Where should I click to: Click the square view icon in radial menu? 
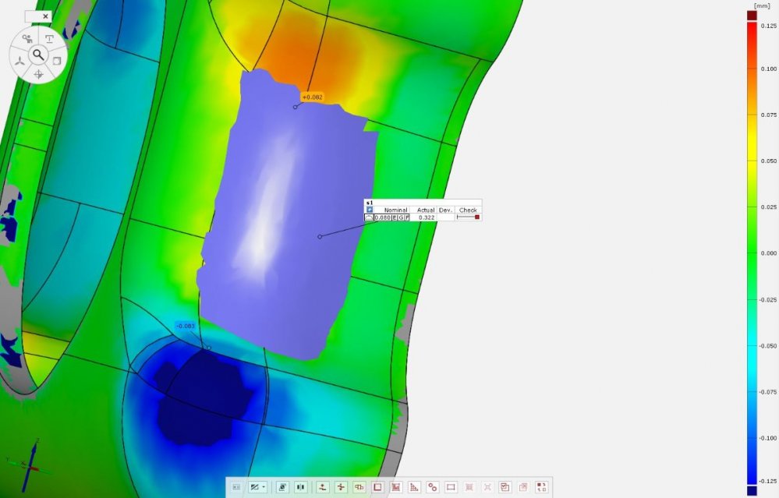pyautogui.click(x=56, y=61)
